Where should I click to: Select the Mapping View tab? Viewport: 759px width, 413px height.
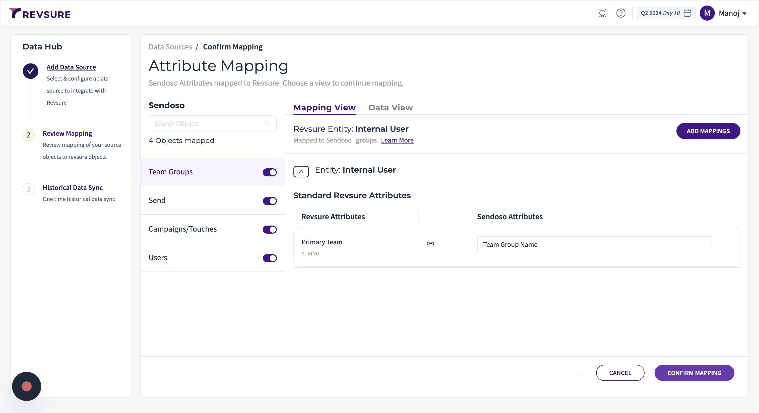click(324, 108)
